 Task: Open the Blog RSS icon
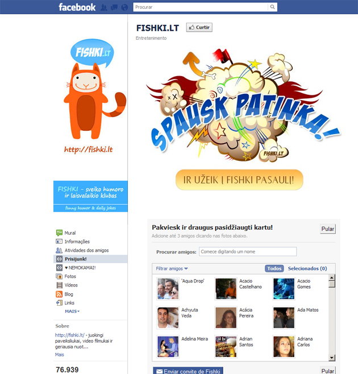[x=59, y=294]
